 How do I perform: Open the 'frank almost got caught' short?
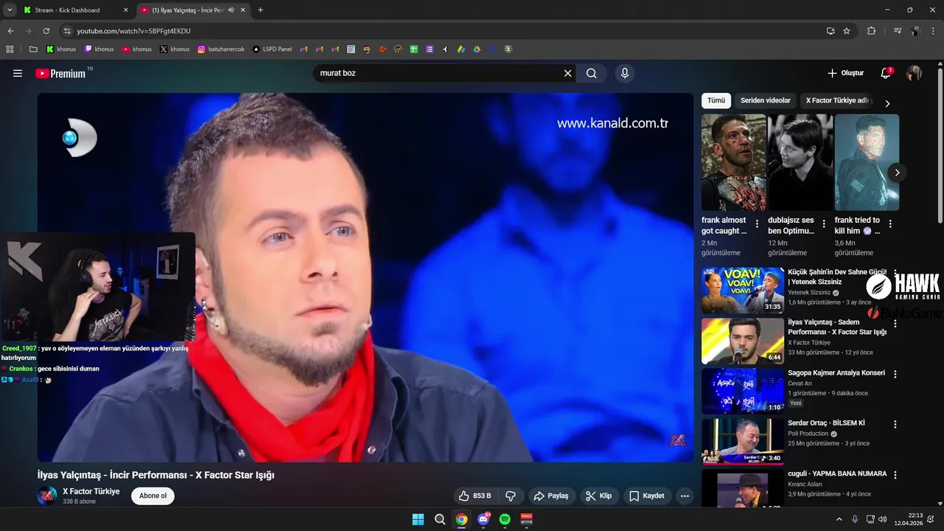734,162
